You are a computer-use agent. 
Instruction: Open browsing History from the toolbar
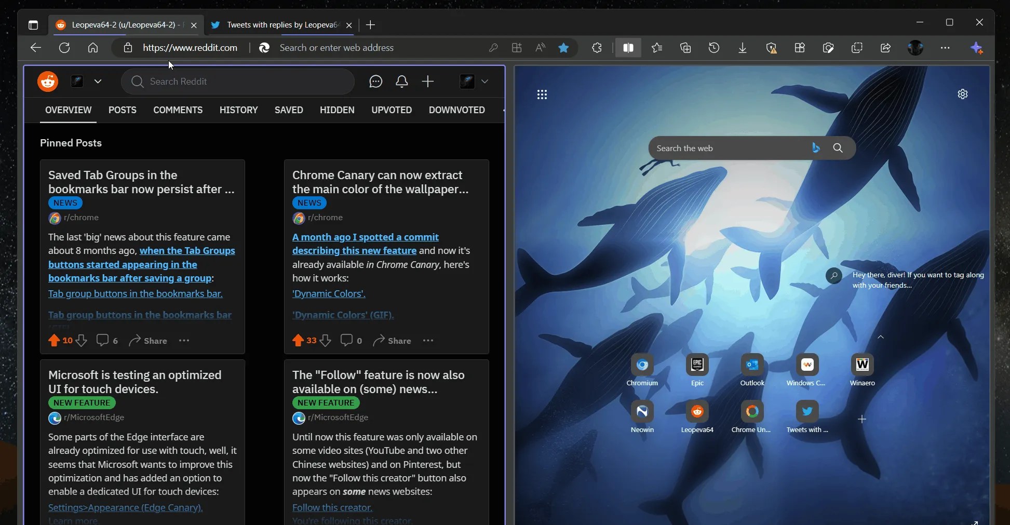coord(714,48)
